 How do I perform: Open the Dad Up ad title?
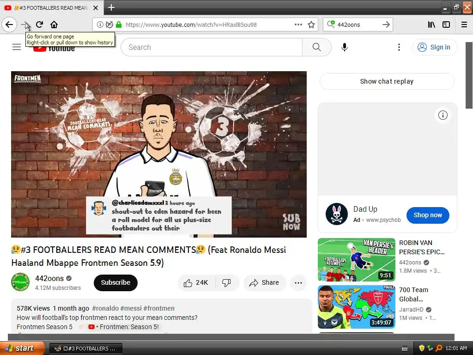pos(365,209)
